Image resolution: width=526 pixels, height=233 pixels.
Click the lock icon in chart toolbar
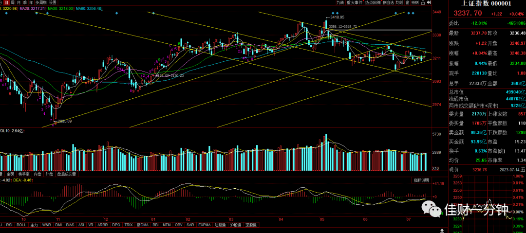(x=423, y=3)
